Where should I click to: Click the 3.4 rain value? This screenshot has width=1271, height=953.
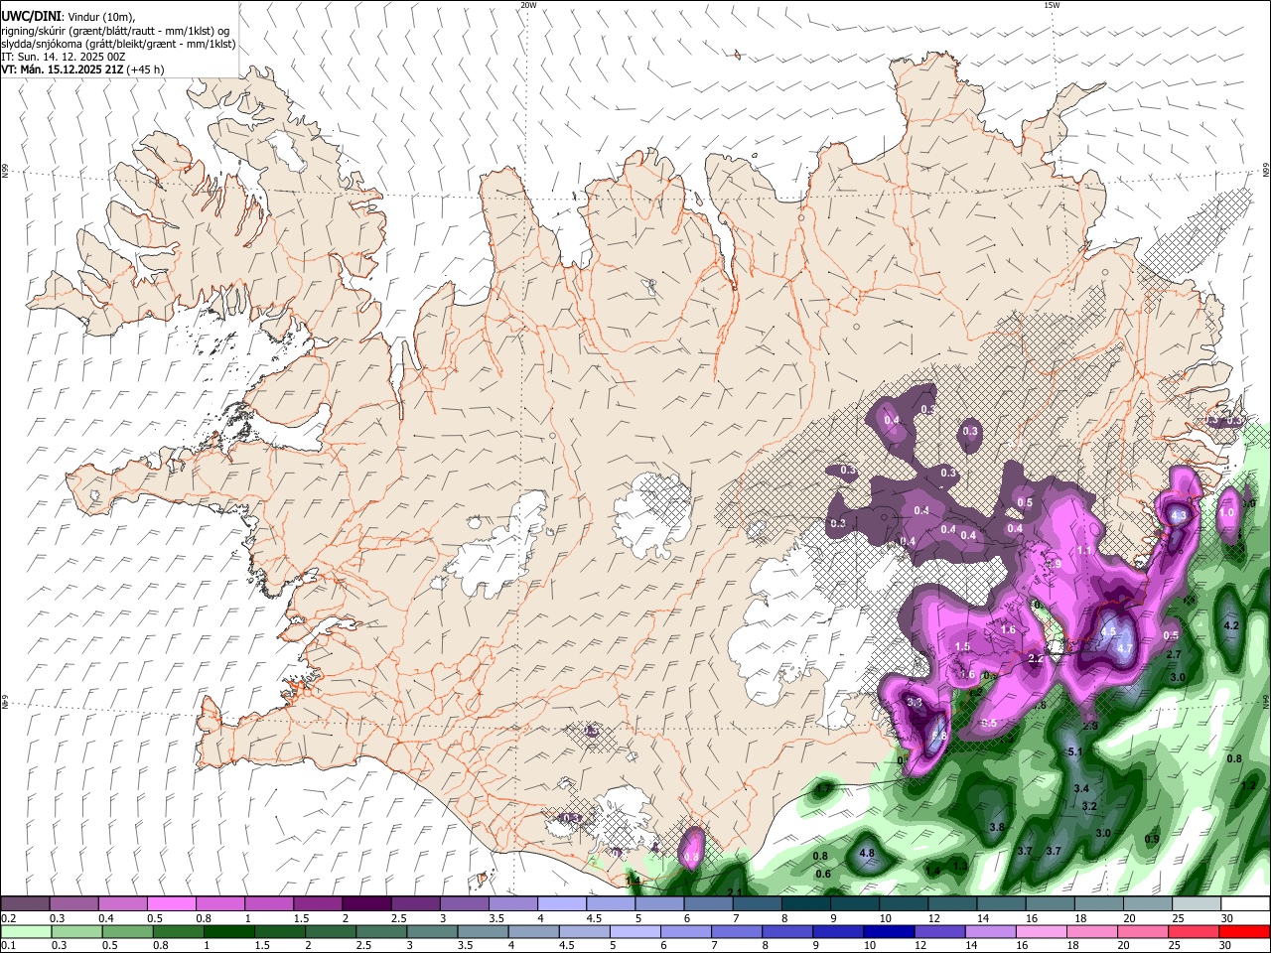click(x=1082, y=789)
